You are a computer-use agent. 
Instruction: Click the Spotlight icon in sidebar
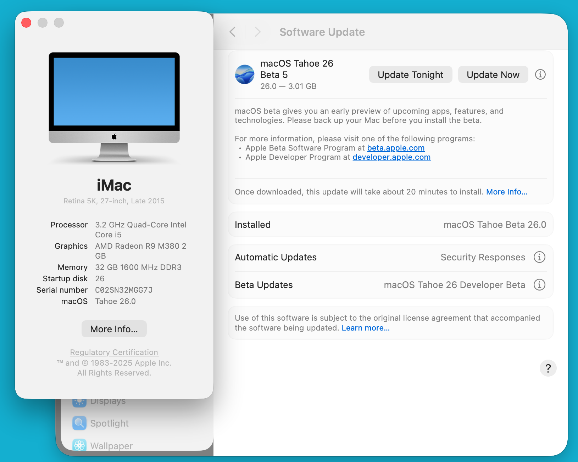[79, 423]
